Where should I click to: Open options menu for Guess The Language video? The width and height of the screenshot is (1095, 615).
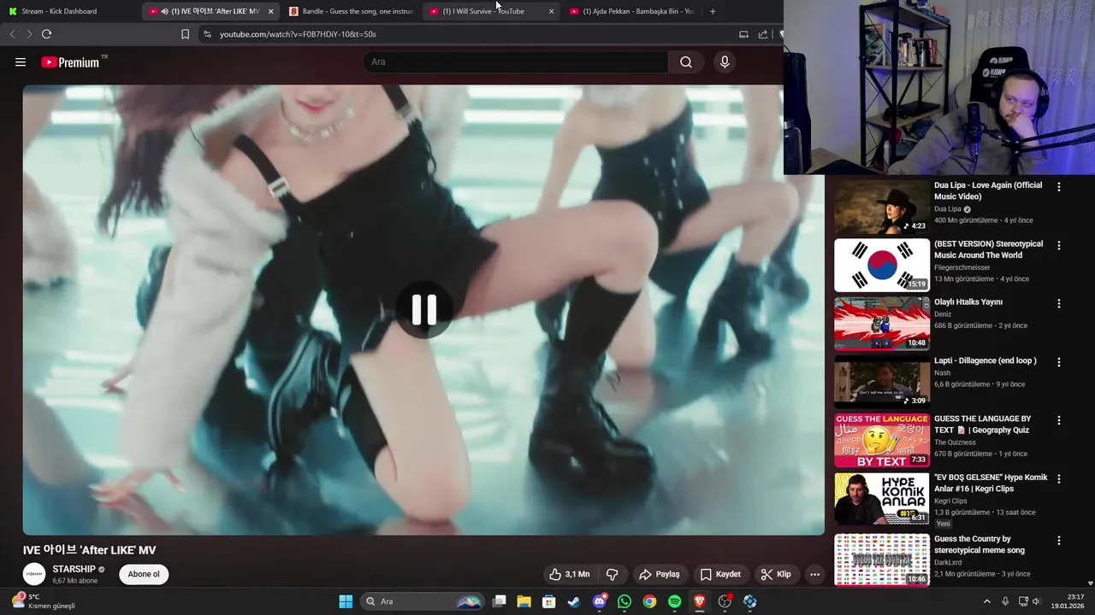pos(1058,420)
